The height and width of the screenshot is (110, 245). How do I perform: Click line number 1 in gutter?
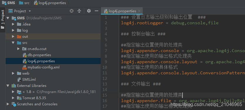106,17
